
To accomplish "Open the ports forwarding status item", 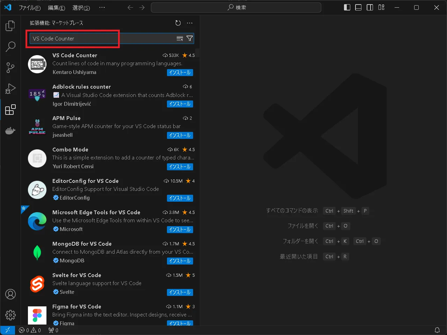I will click(x=53, y=330).
